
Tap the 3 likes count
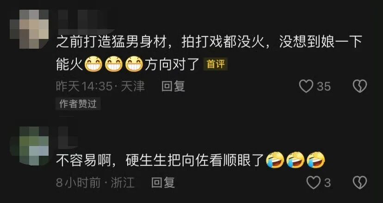[327, 183]
